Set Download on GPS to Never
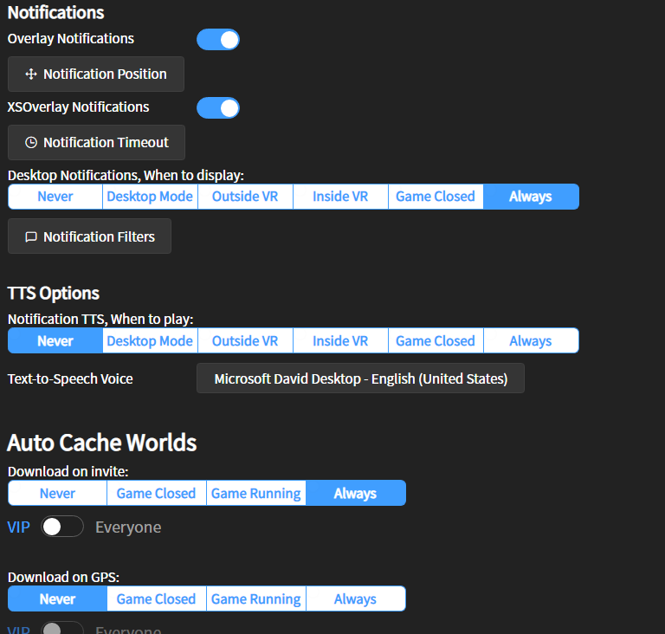665x634 pixels. (57, 598)
